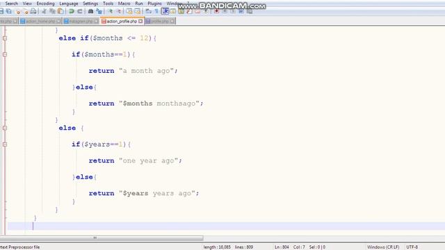
Task: Click the Zoom In toolbar icon
Action: click(x=110, y=11)
